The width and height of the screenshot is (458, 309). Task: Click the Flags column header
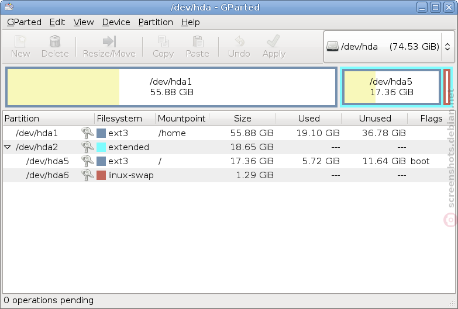pos(431,119)
